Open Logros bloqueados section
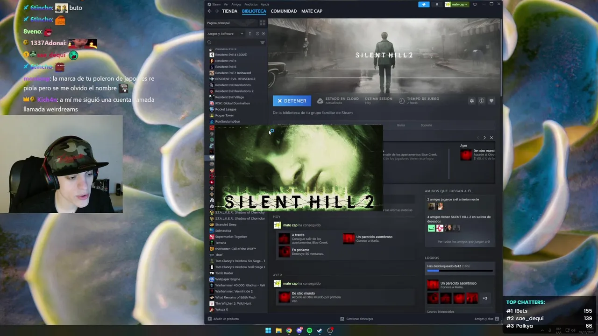The width and height of the screenshot is (598, 336). pos(440,311)
